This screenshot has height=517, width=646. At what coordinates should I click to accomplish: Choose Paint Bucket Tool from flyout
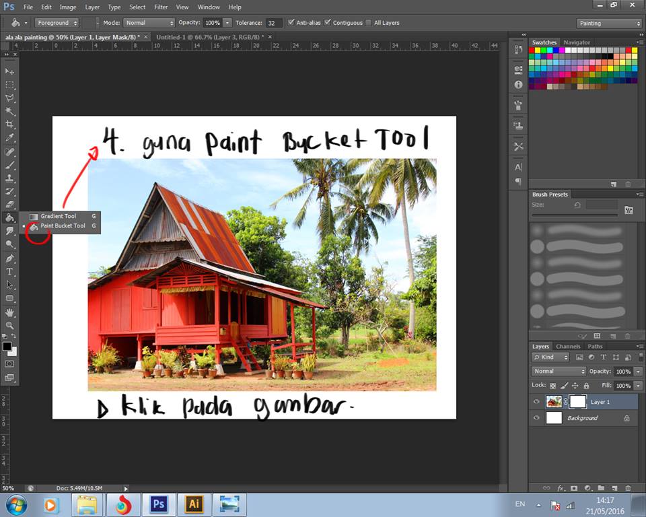coord(63,226)
